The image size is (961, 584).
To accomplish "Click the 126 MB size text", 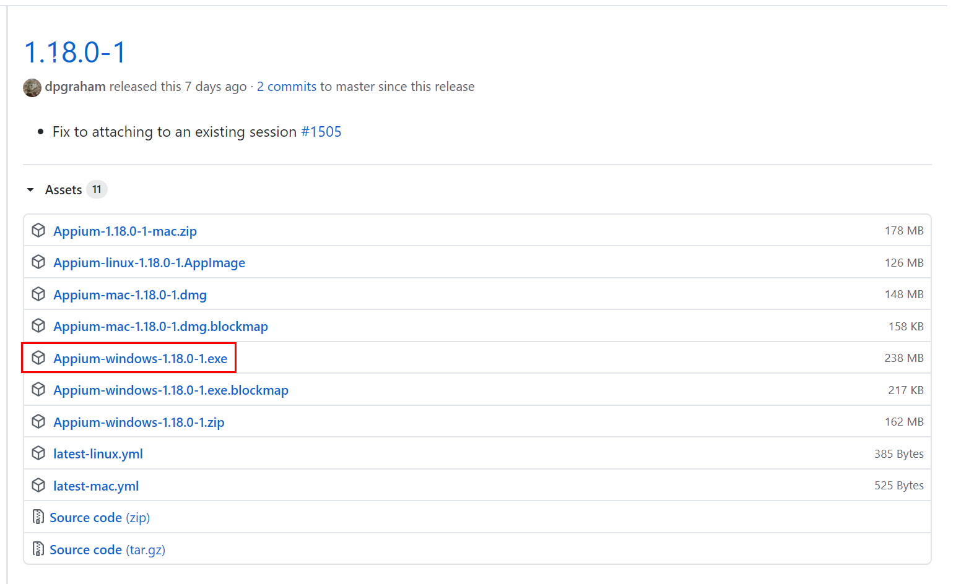I will (x=904, y=263).
